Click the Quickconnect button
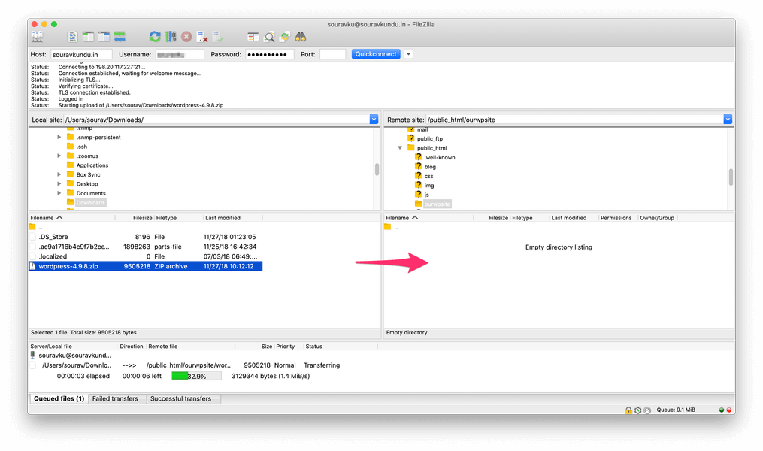The image size is (763, 451). 376,54
